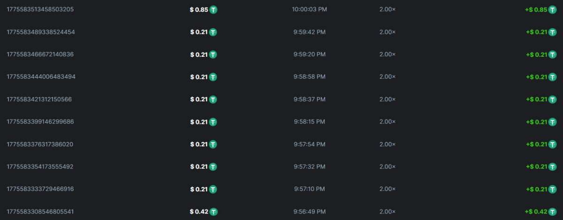The image size is (563, 220).
Task: Click Tether icon next to green +$0.85 profit
Action: pos(554,9)
